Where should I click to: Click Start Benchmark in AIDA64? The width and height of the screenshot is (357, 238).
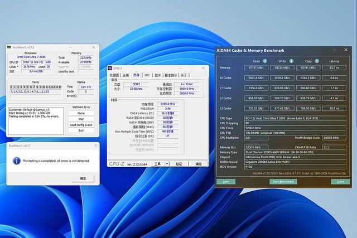[283, 181]
